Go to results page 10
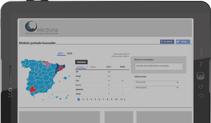 [116, 99]
